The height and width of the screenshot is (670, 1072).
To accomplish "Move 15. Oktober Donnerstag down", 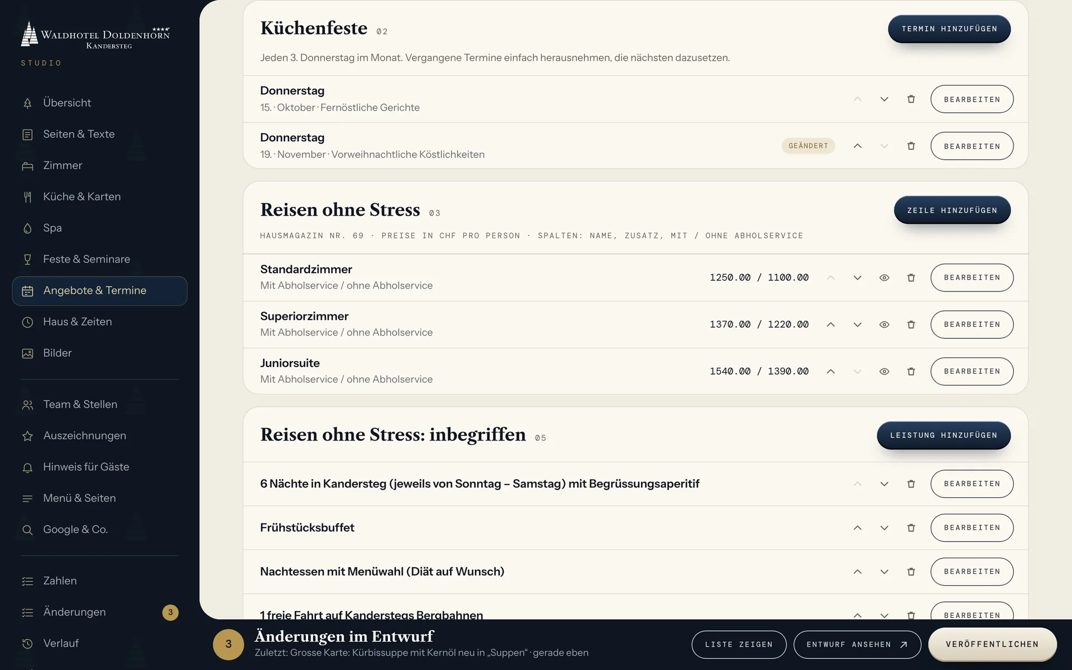I will (x=884, y=99).
